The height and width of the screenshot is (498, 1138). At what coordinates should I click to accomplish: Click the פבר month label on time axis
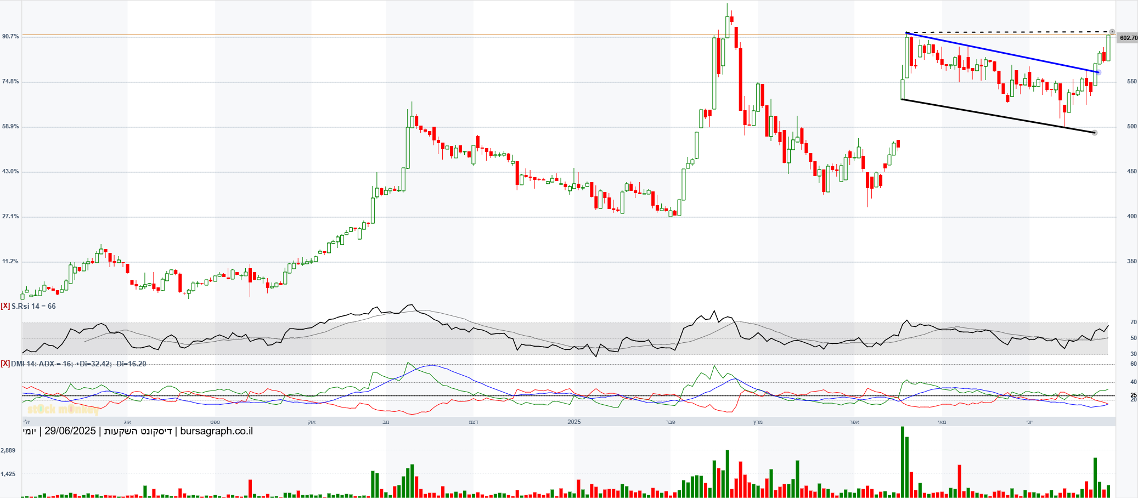pos(670,422)
